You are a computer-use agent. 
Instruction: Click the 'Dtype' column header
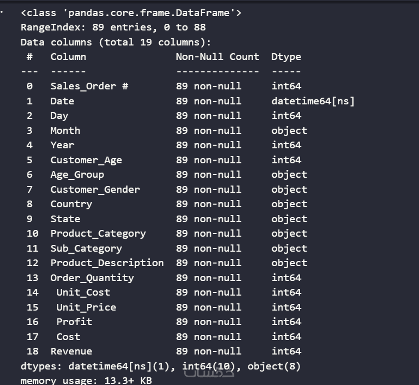click(286, 56)
